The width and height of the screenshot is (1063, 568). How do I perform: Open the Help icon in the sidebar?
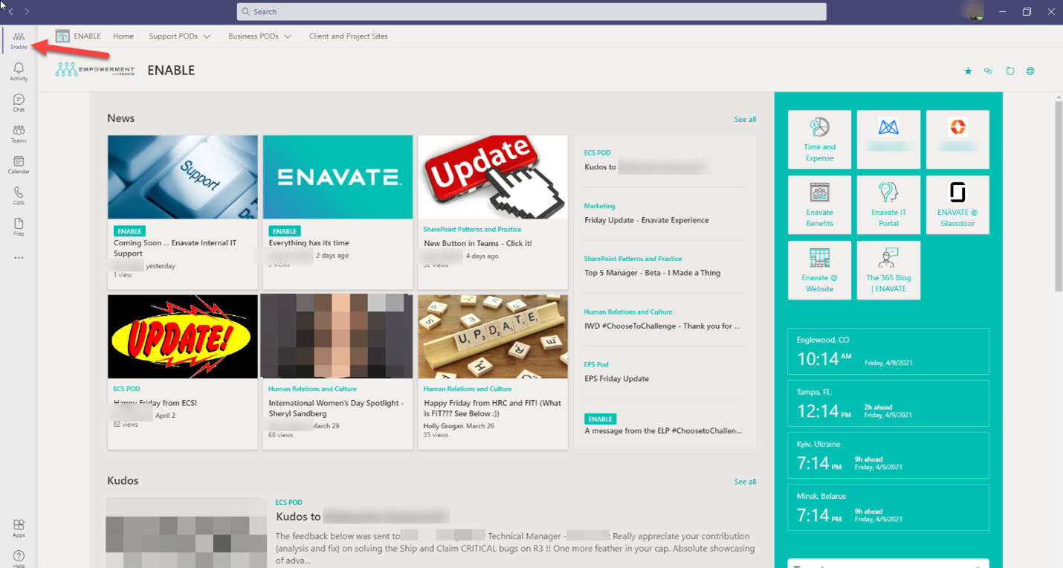point(19,559)
